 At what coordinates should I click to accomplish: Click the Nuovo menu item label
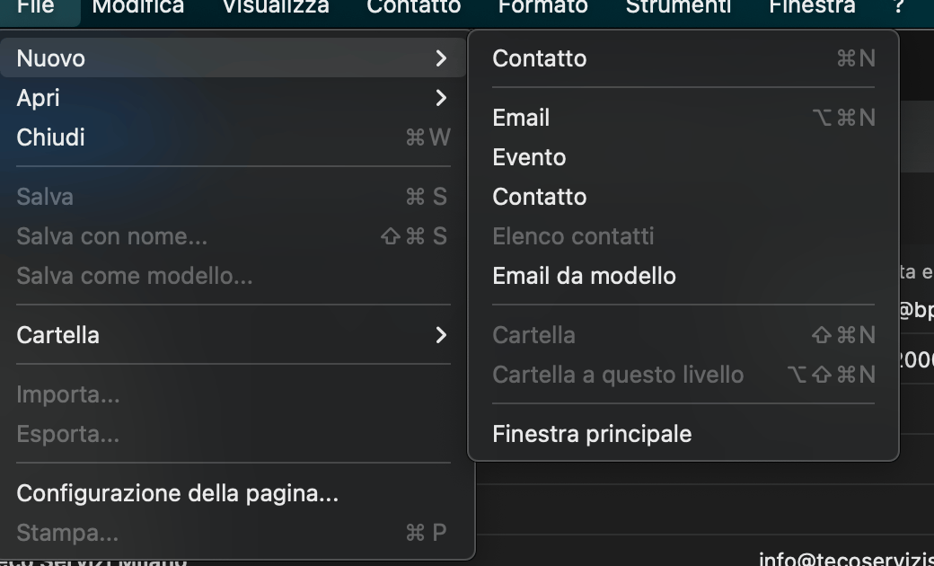coord(50,58)
